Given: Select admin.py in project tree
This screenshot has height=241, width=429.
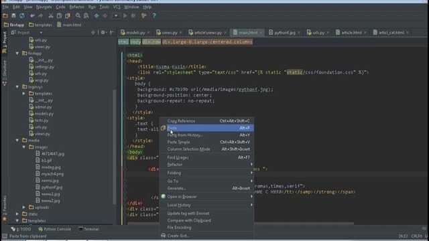Looking at the screenshot, I should [43, 107].
